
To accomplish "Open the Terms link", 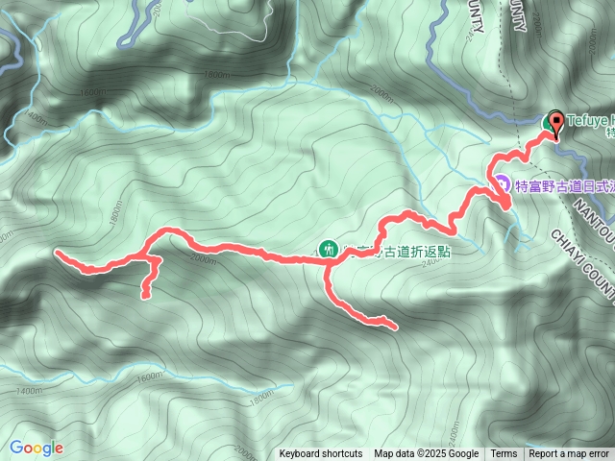I will click(x=504, y=454).
